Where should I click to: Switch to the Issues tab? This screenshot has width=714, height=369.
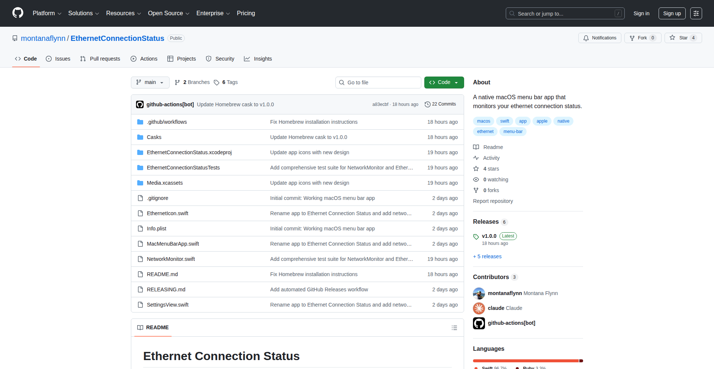pos(58,59)
